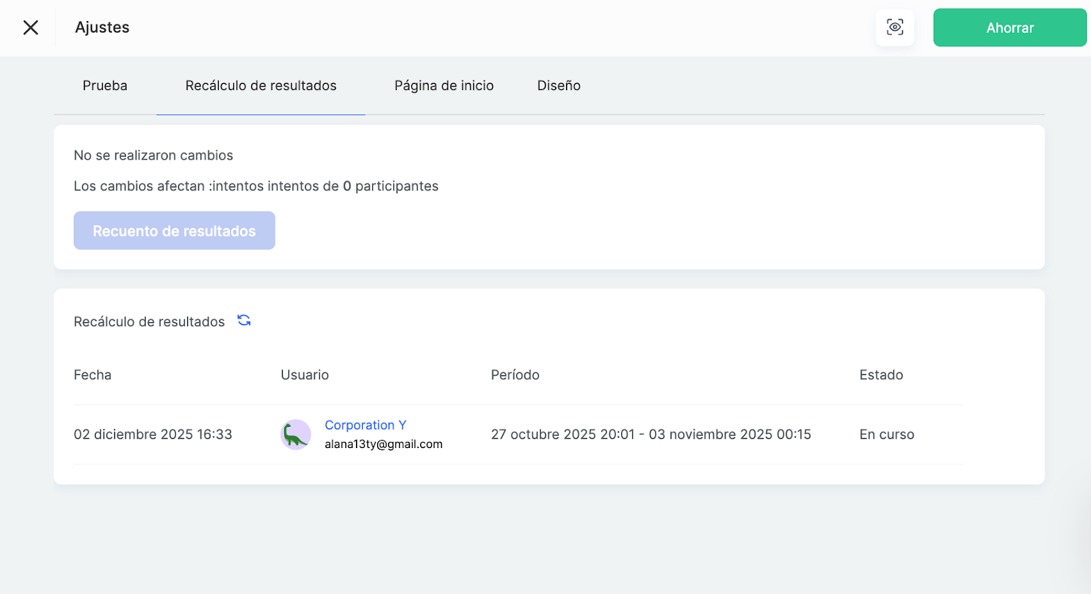Switch to the Prueba tab
The height and width of the screenshot is (594, 1091).
click(x=105, y=86)
